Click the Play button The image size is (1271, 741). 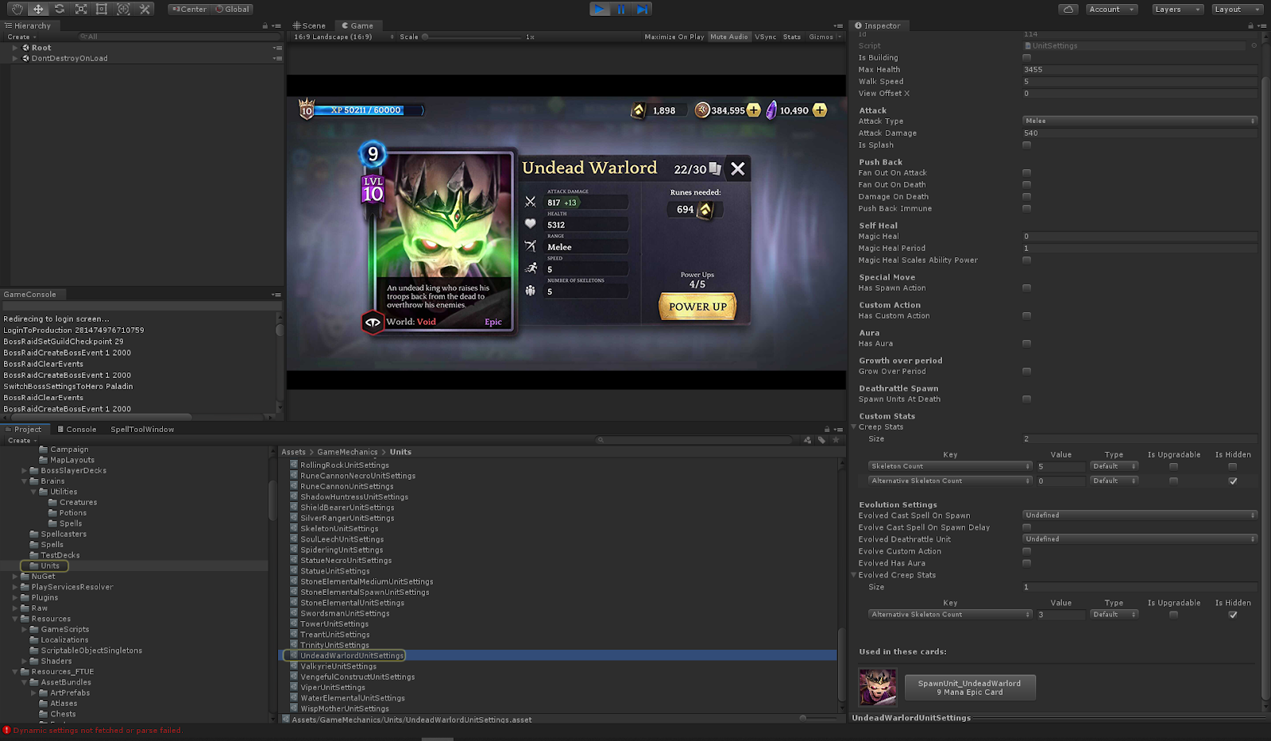click(x=600, y=9)
